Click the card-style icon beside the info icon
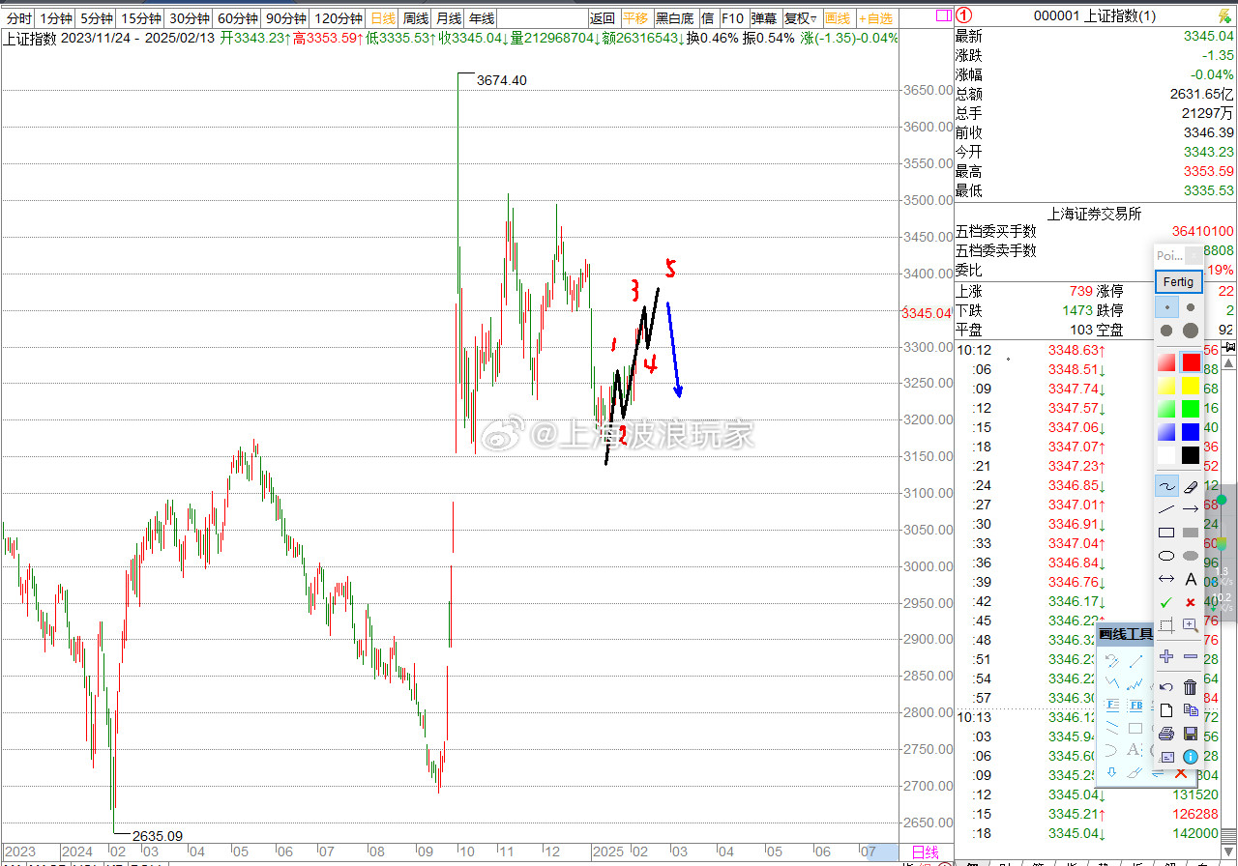The height and width of the screenshot is (866, 1238). point(1166,757)
